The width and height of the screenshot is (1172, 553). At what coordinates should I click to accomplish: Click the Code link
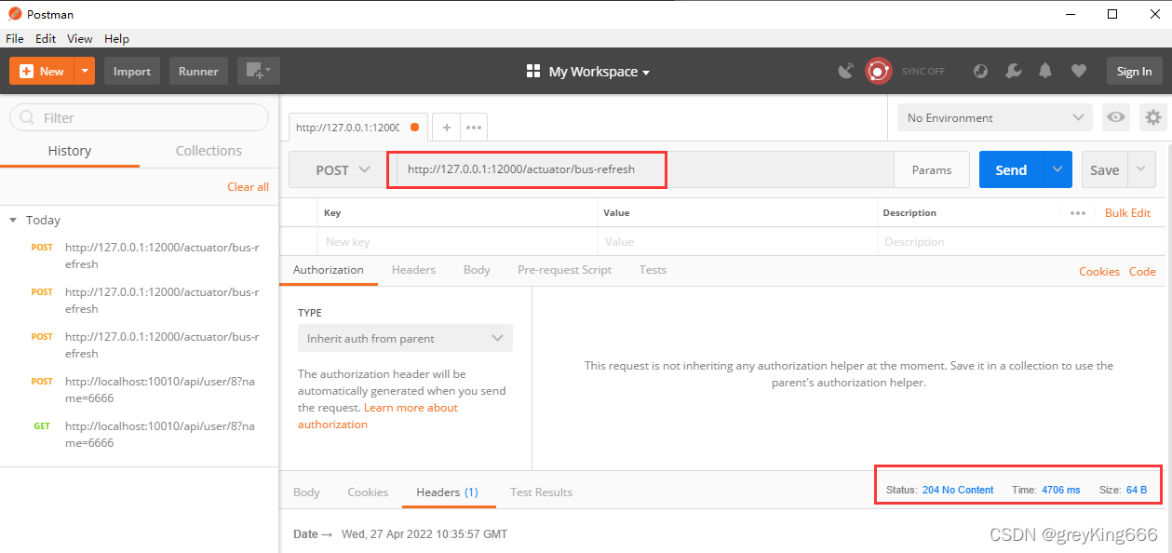point(1142,272)
